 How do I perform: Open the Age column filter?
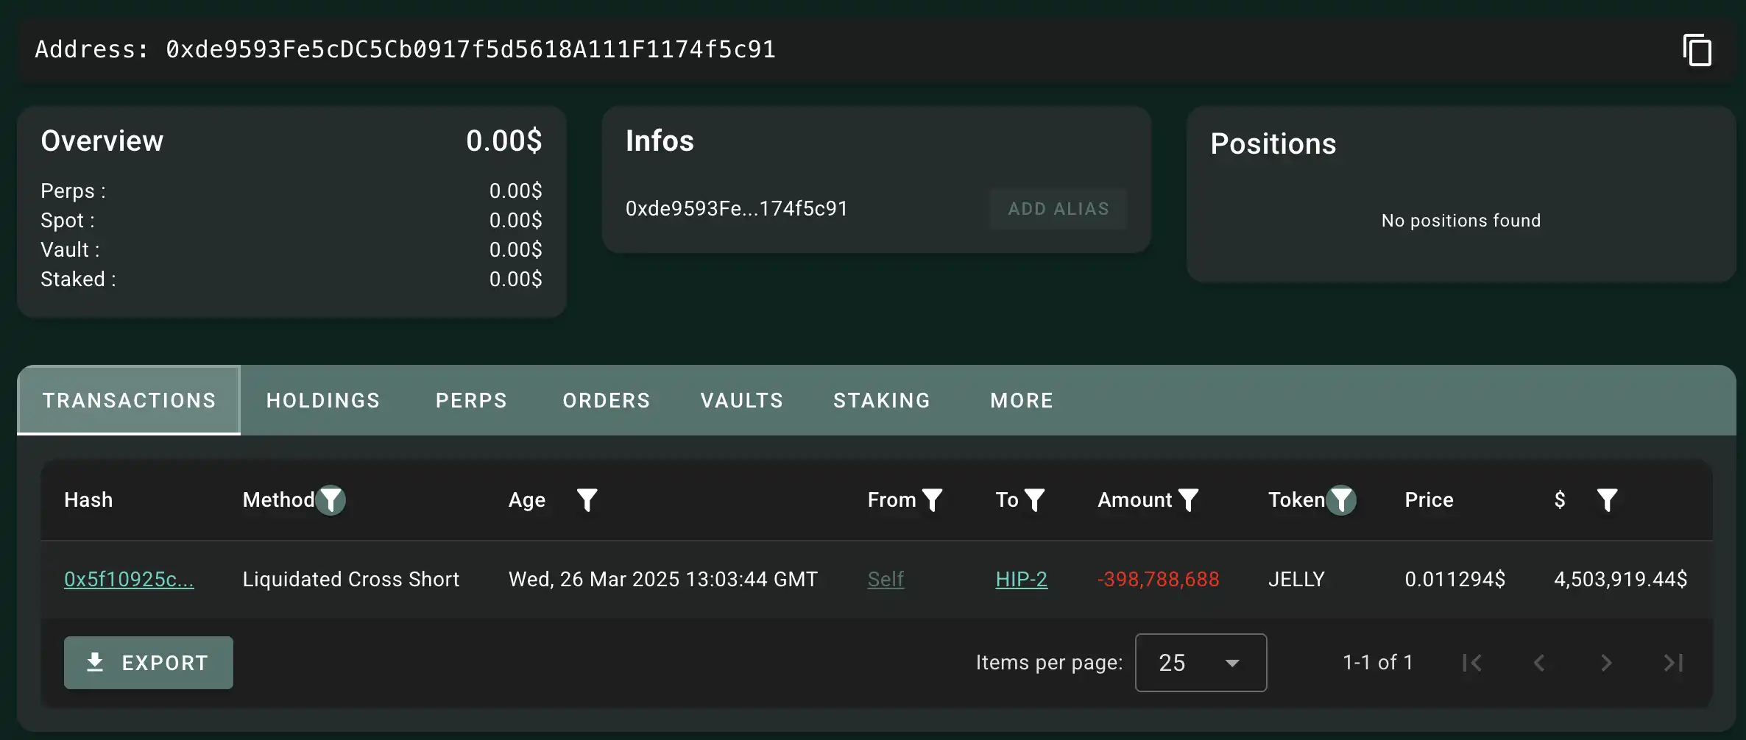coord(587,500)
